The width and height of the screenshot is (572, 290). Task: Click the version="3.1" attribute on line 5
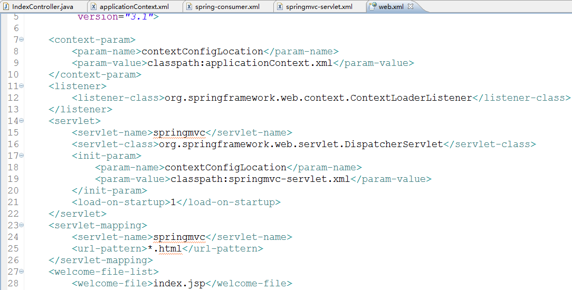pos(116,16)
